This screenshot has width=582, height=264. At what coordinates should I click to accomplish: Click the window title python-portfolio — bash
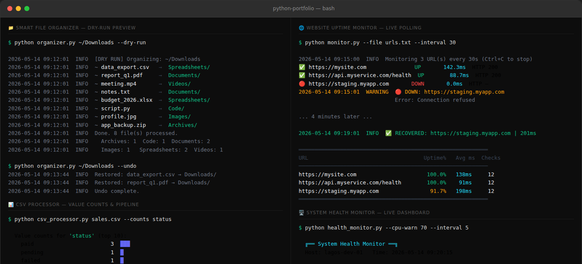click(304, 9)
